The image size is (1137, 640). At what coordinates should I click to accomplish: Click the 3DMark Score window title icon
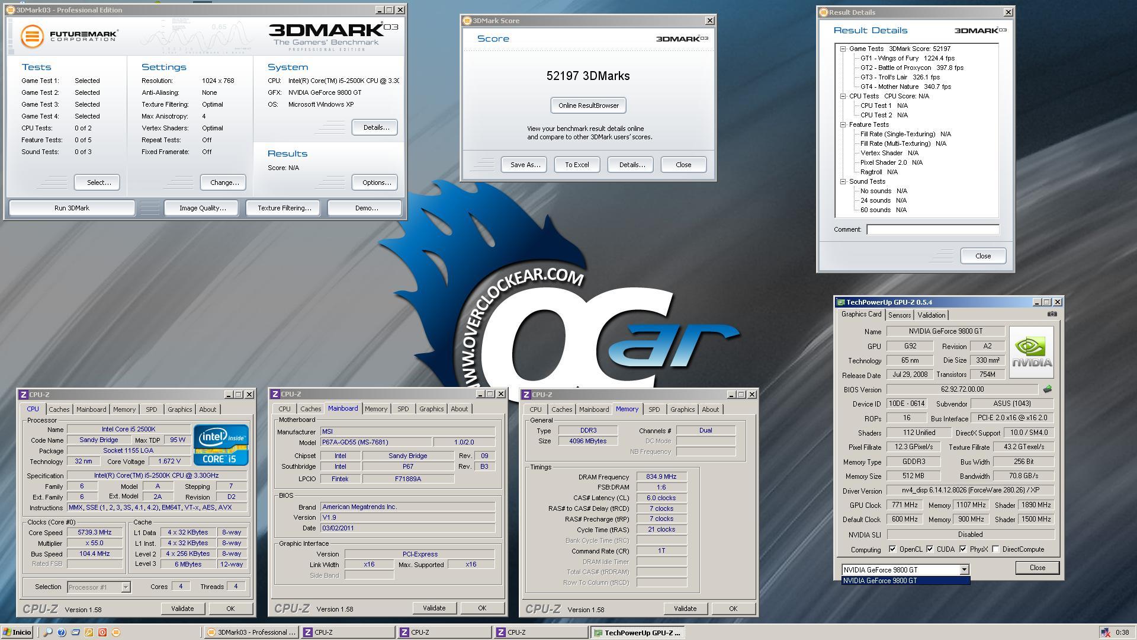click(467, 21)
